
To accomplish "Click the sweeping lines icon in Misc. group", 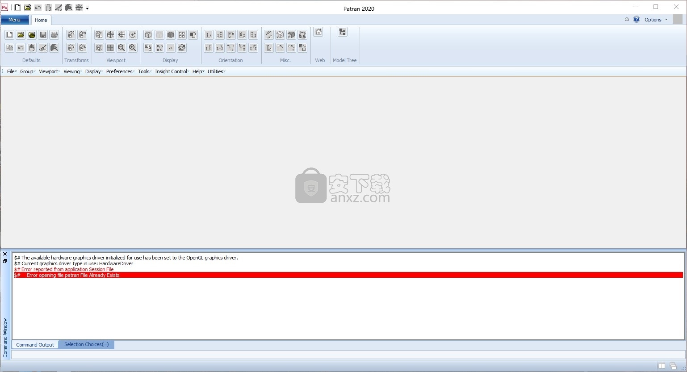I will (269, 35).
